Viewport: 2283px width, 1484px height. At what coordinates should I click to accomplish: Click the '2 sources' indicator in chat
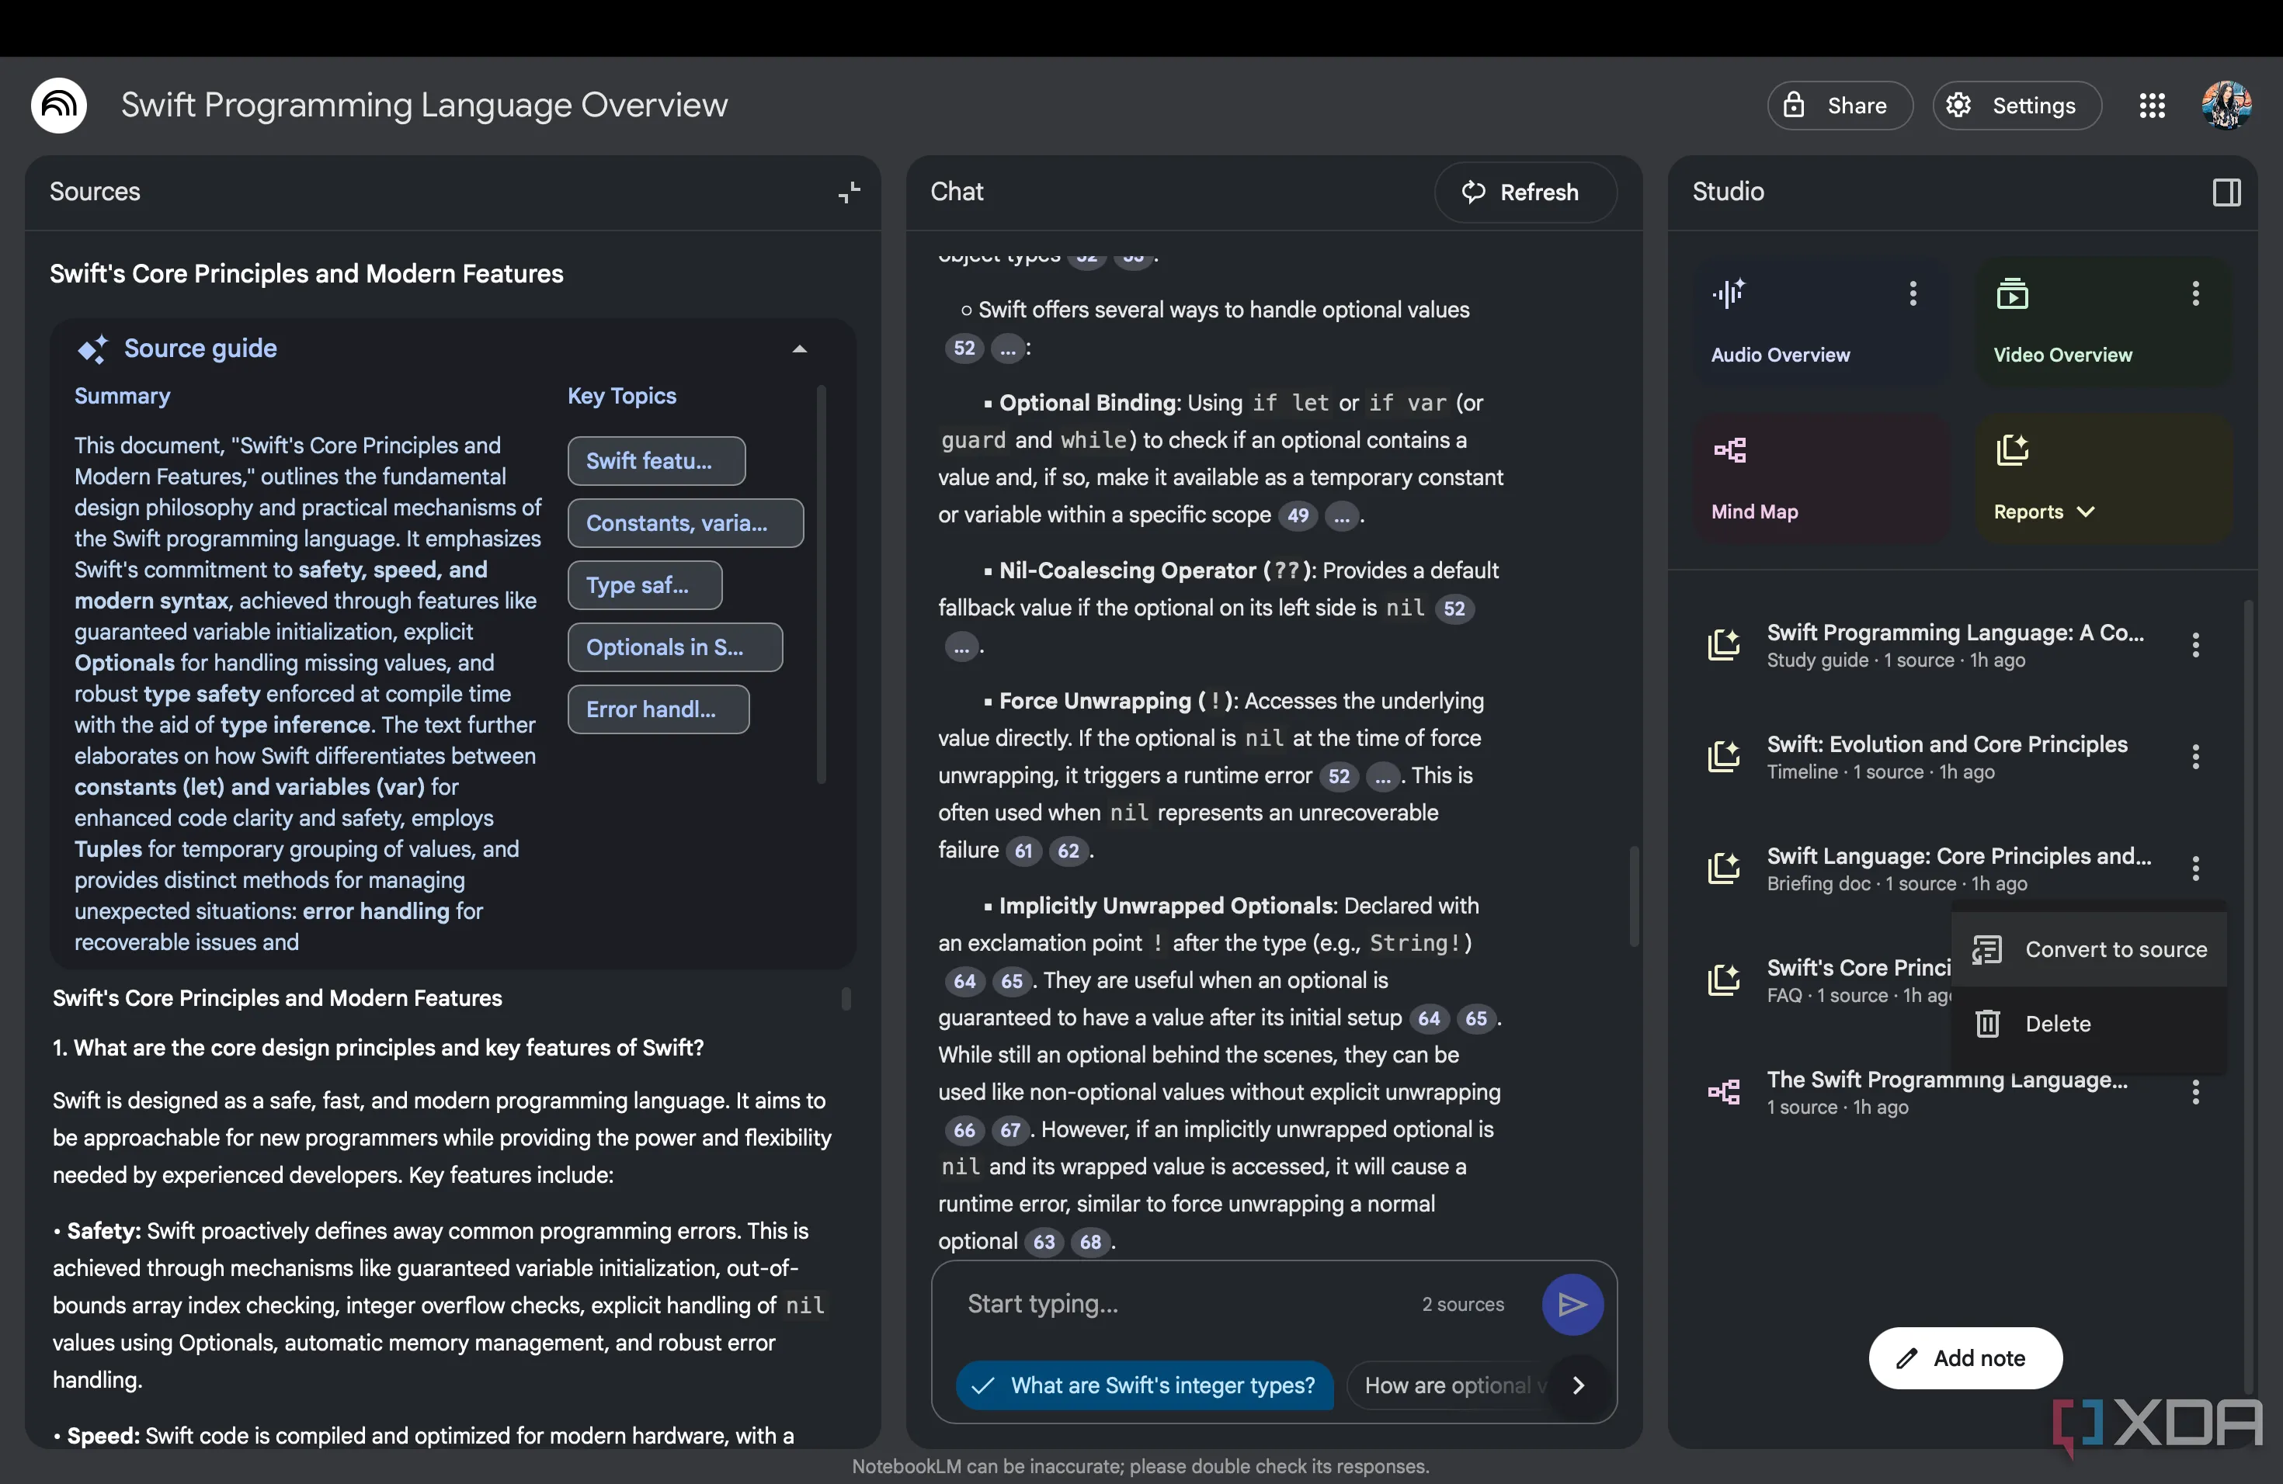click(x=1463, y=1304)
